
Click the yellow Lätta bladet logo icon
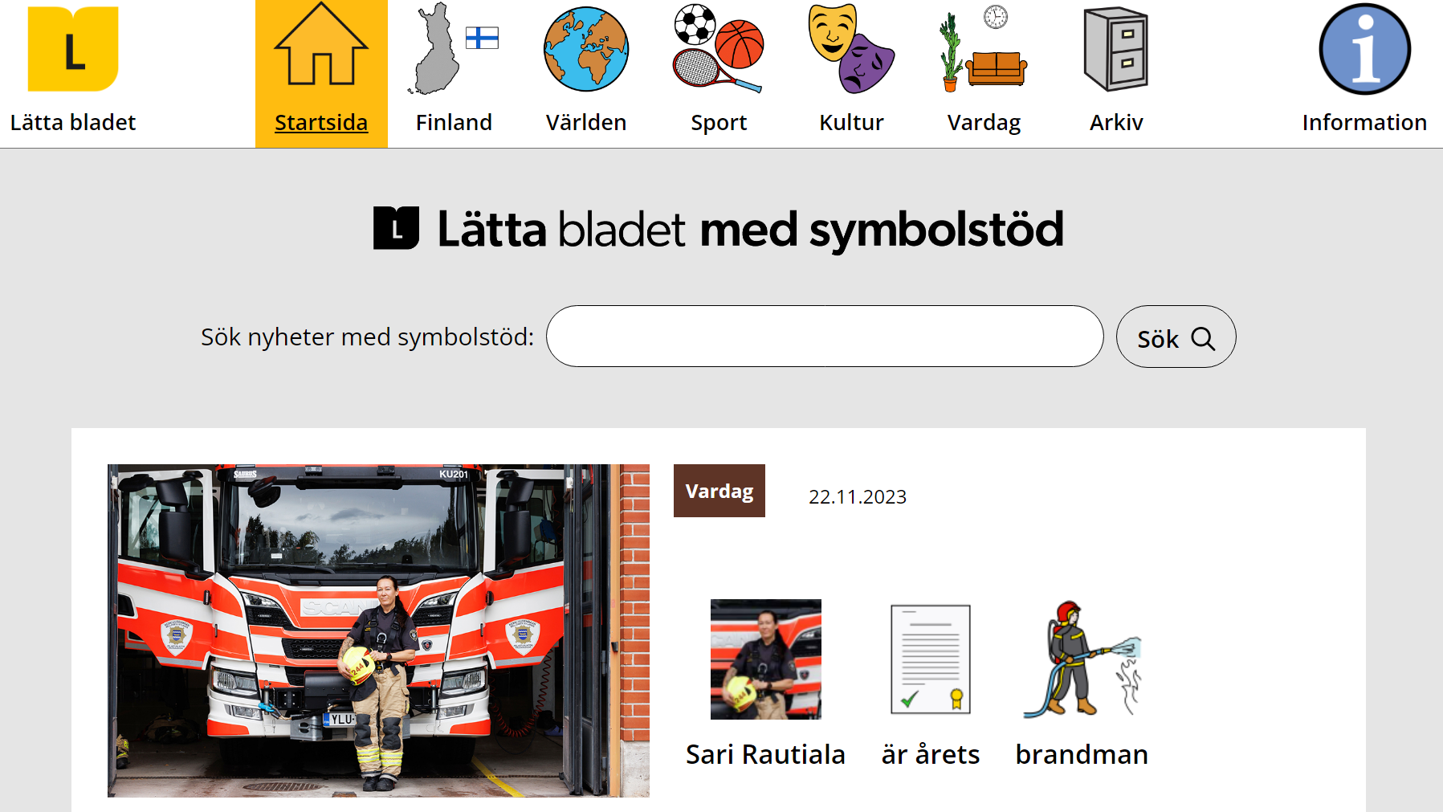73,49
